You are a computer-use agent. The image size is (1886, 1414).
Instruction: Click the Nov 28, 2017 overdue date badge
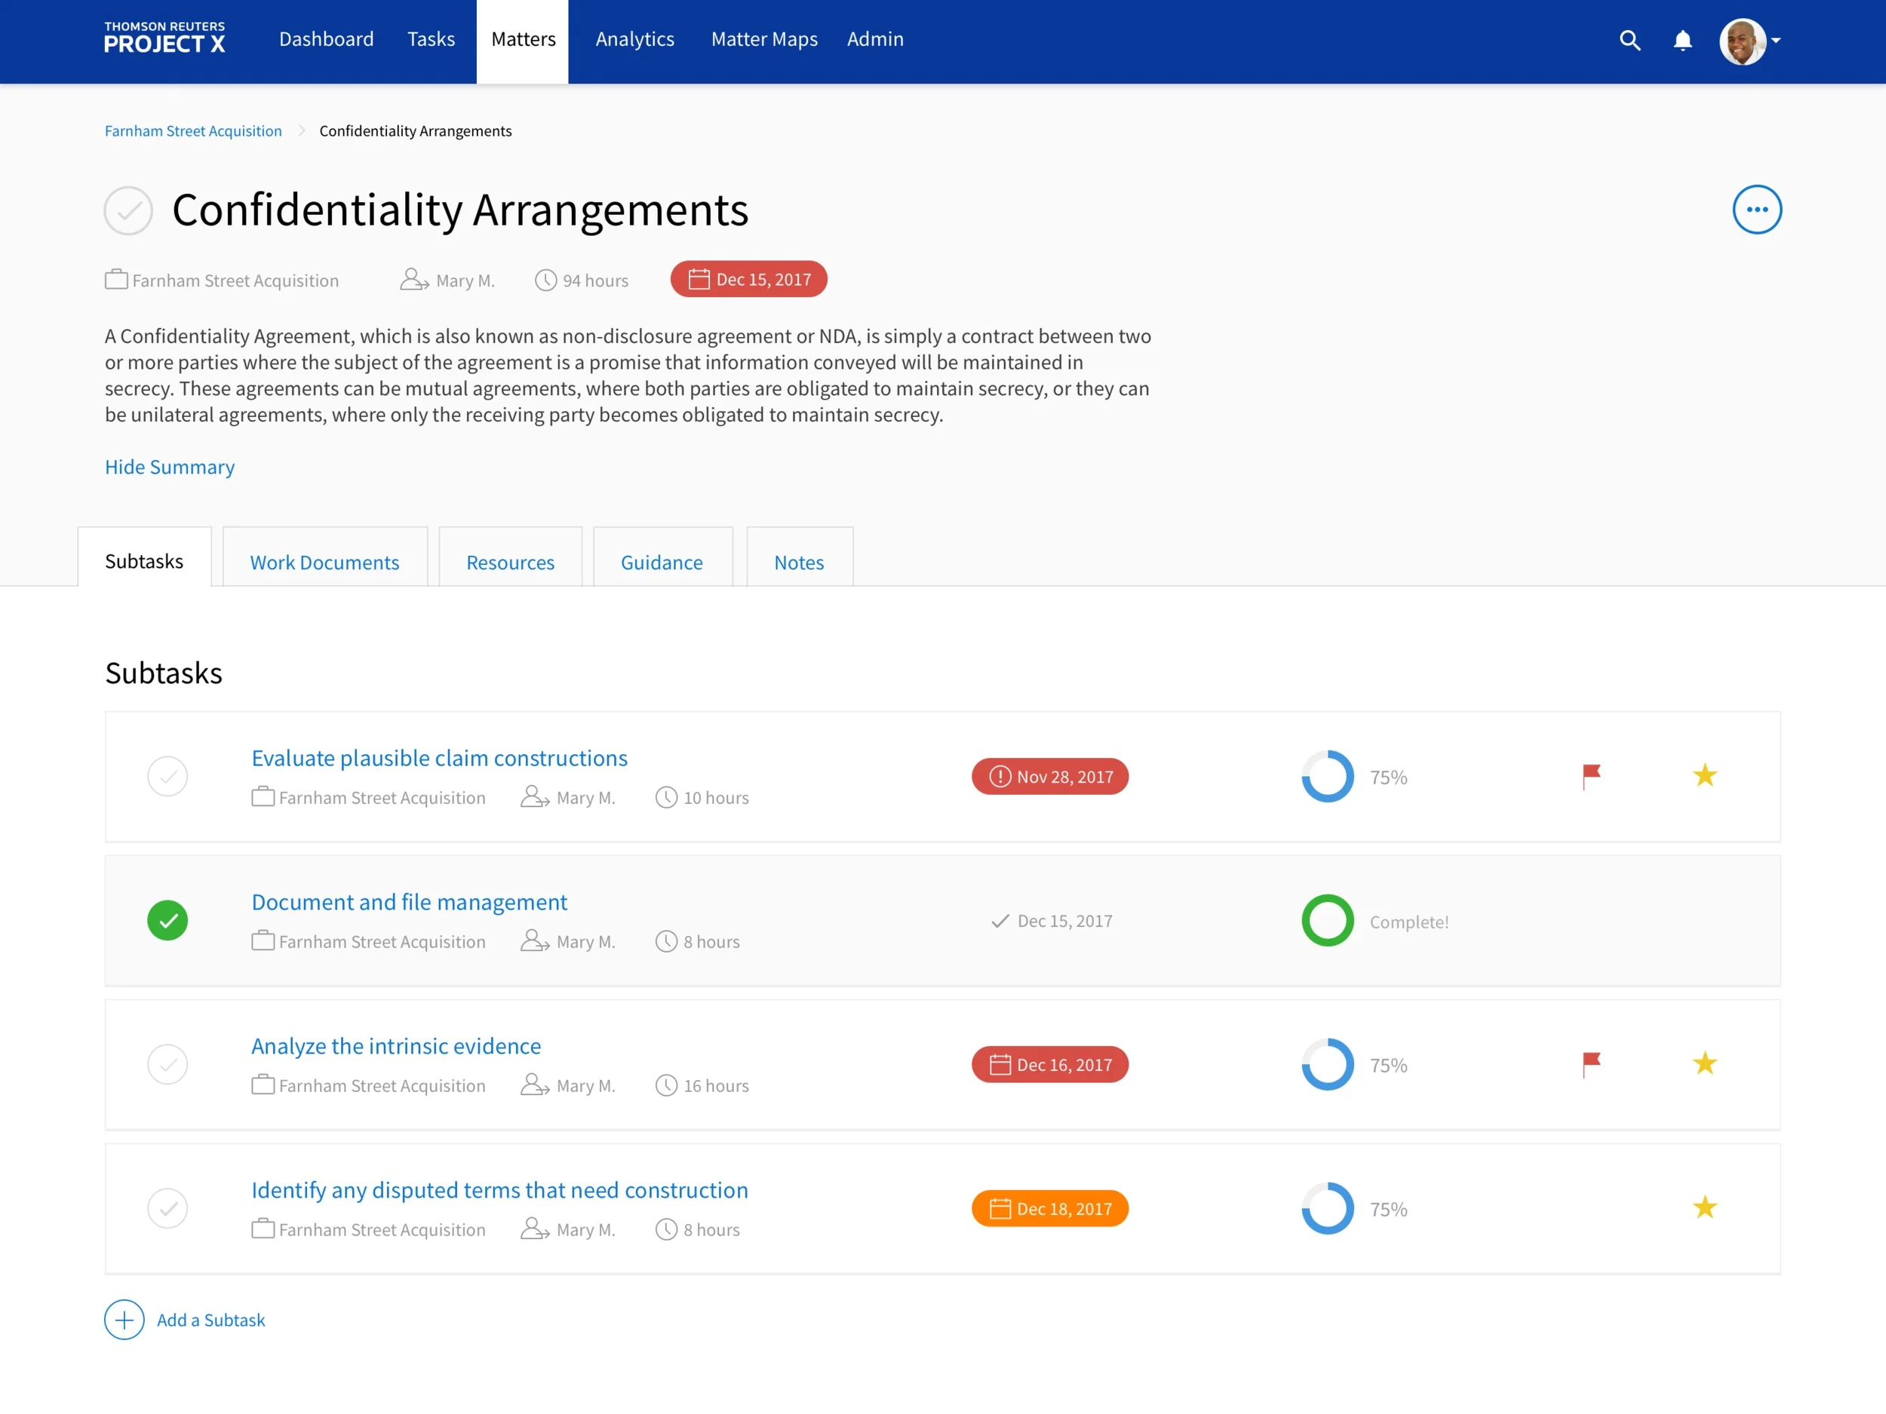(x=1049, y=777)
